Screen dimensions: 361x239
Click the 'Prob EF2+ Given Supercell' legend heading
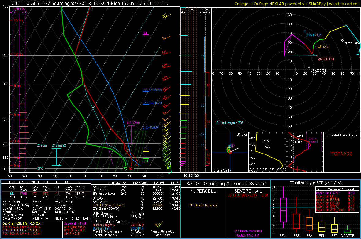tap(335, 189)
